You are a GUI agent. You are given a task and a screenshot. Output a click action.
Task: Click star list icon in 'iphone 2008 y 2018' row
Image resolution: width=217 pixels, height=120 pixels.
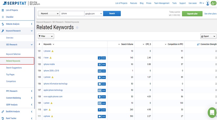pos(100,71)
